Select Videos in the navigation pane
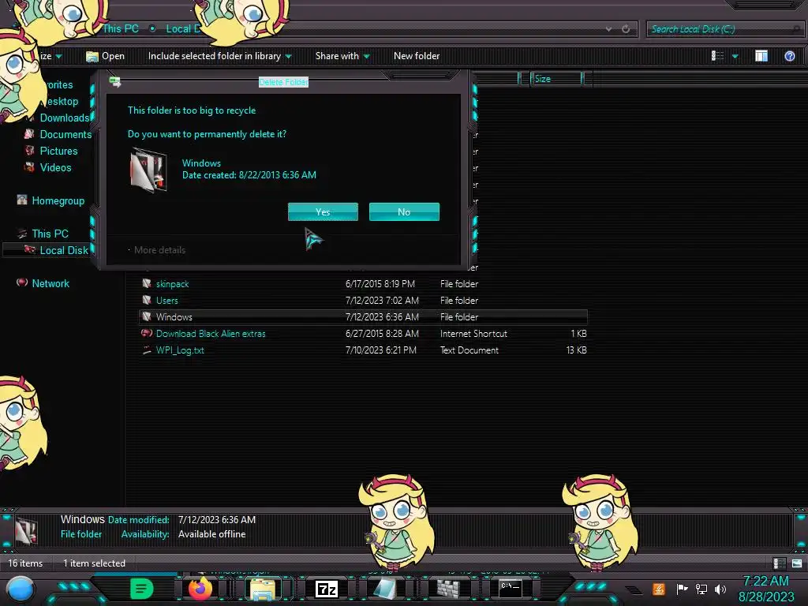The height and width of the screenshot is (606, 808). (56, 167)
